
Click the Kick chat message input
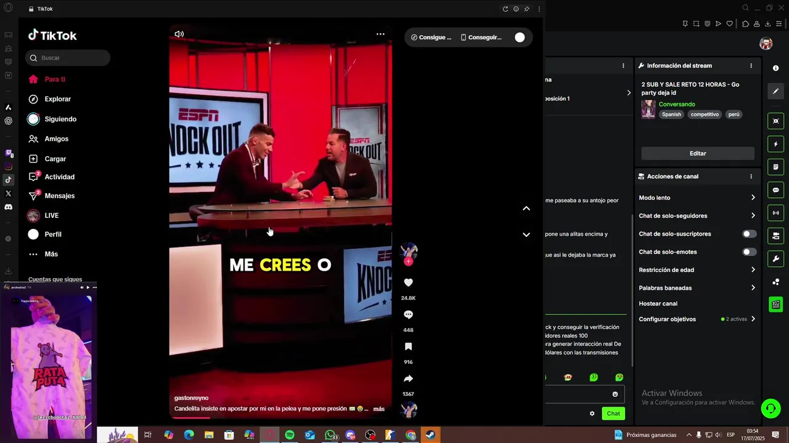(584, 394)
